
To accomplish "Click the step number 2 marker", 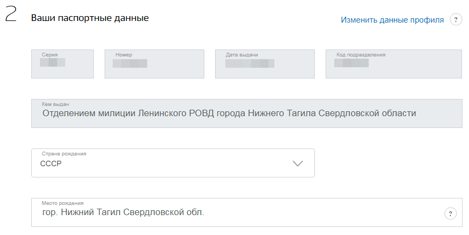I will [11, 16].
